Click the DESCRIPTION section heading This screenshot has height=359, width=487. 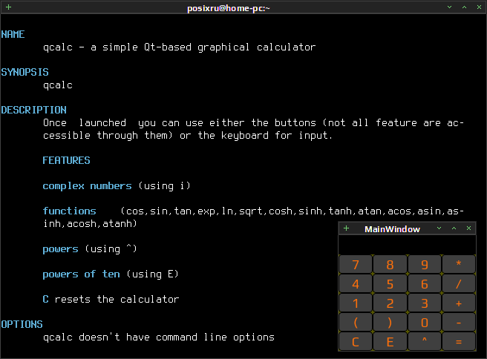point(33,111)
